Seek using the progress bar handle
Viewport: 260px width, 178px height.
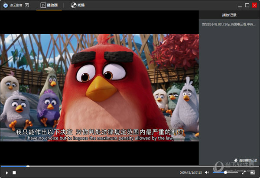tap(28, 166)
